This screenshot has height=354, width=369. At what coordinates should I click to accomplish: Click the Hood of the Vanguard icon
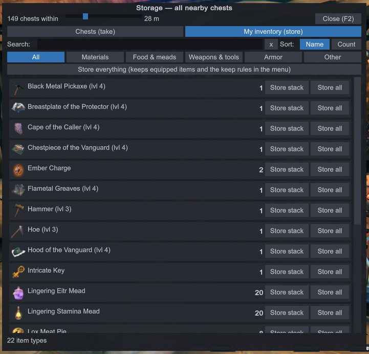point(18,252)
